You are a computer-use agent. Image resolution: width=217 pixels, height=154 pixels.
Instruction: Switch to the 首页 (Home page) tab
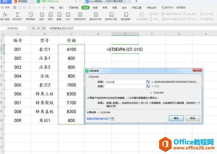[x=5, y=1]
